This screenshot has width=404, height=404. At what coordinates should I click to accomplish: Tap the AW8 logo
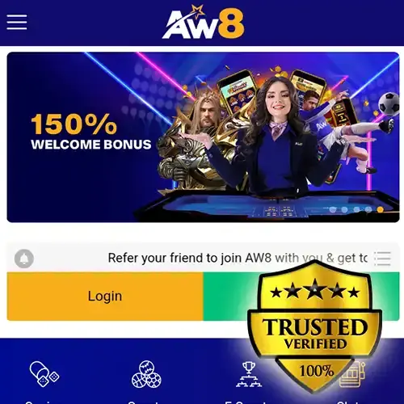(204, 23)
